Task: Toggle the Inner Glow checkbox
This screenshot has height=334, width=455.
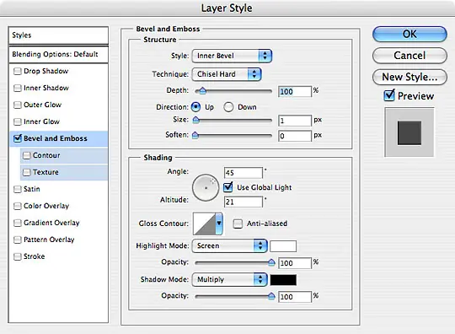Action: click(18, 121)
